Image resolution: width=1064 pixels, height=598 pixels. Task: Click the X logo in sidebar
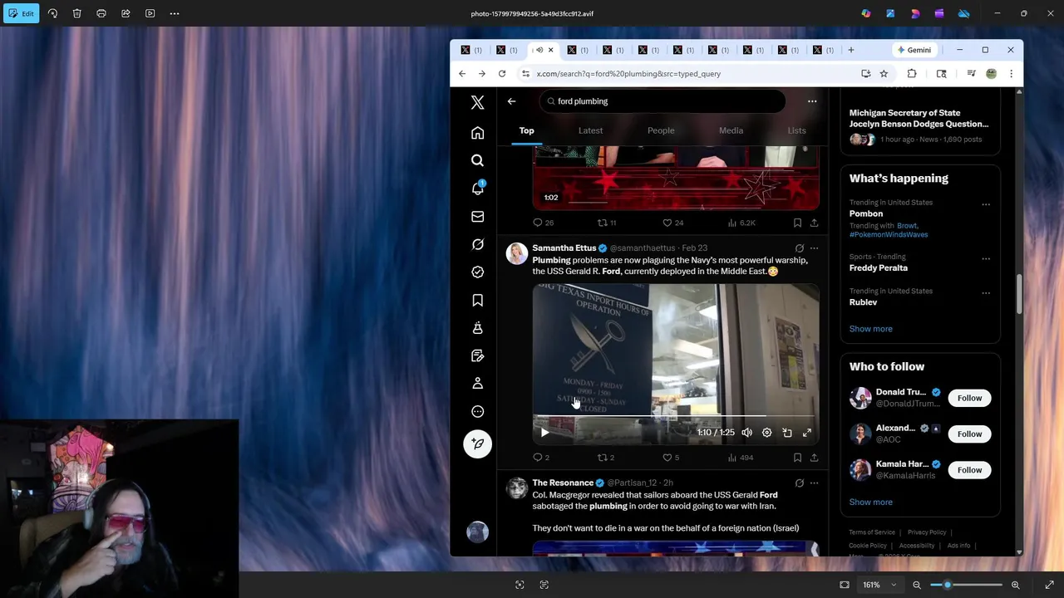click(477, 102)
